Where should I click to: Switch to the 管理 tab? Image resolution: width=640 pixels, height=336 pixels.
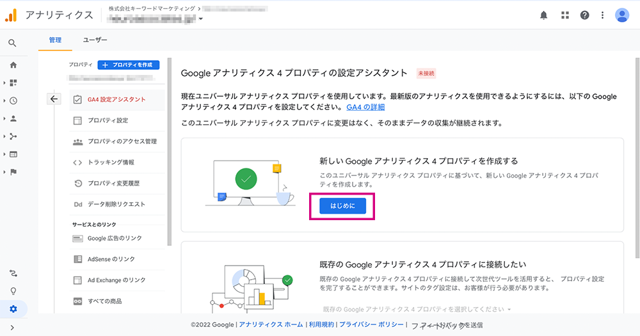(55, 40)
